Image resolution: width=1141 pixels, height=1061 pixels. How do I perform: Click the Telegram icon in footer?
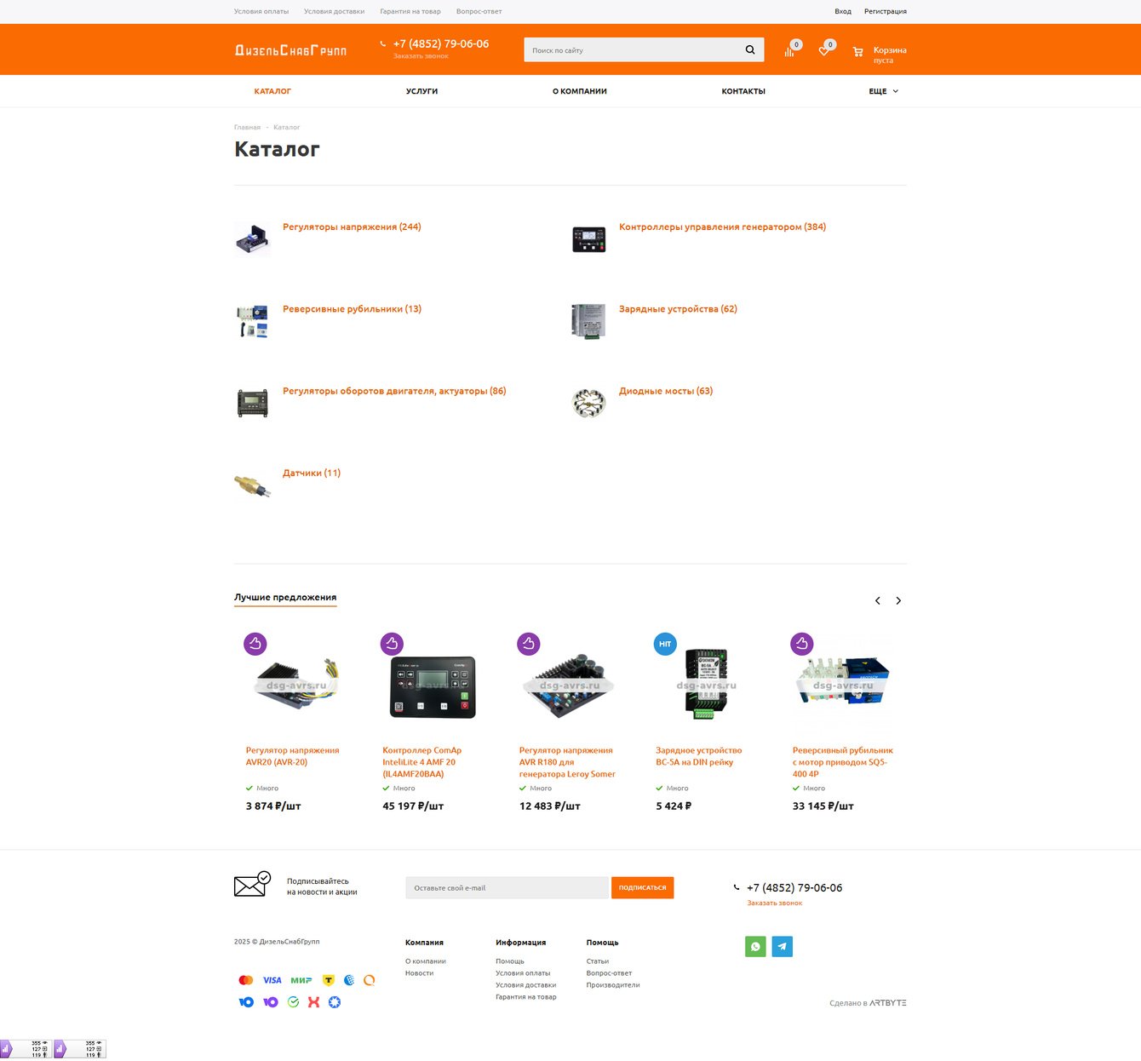(783, 946)
